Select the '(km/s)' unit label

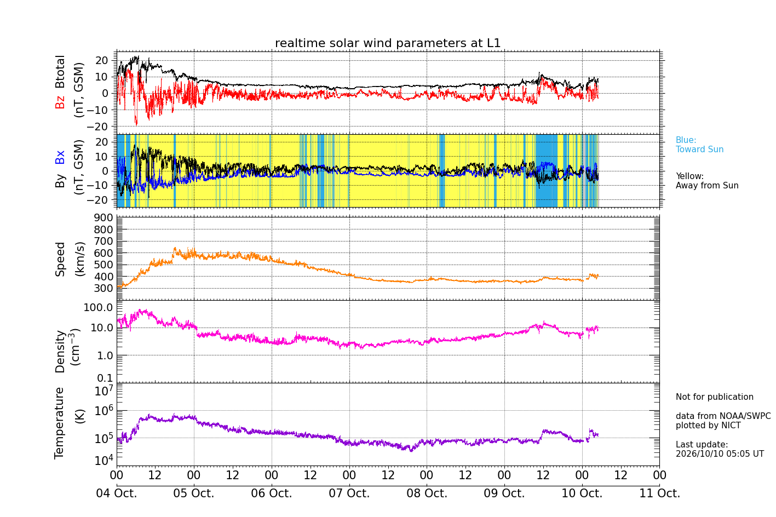pos(79,258)
